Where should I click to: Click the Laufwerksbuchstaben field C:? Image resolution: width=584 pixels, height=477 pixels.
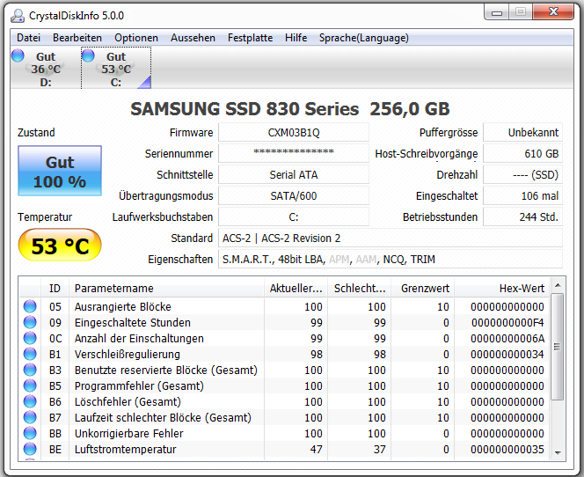coord(294,216)
